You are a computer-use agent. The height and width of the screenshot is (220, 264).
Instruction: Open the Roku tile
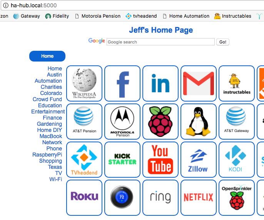point(84,198)
